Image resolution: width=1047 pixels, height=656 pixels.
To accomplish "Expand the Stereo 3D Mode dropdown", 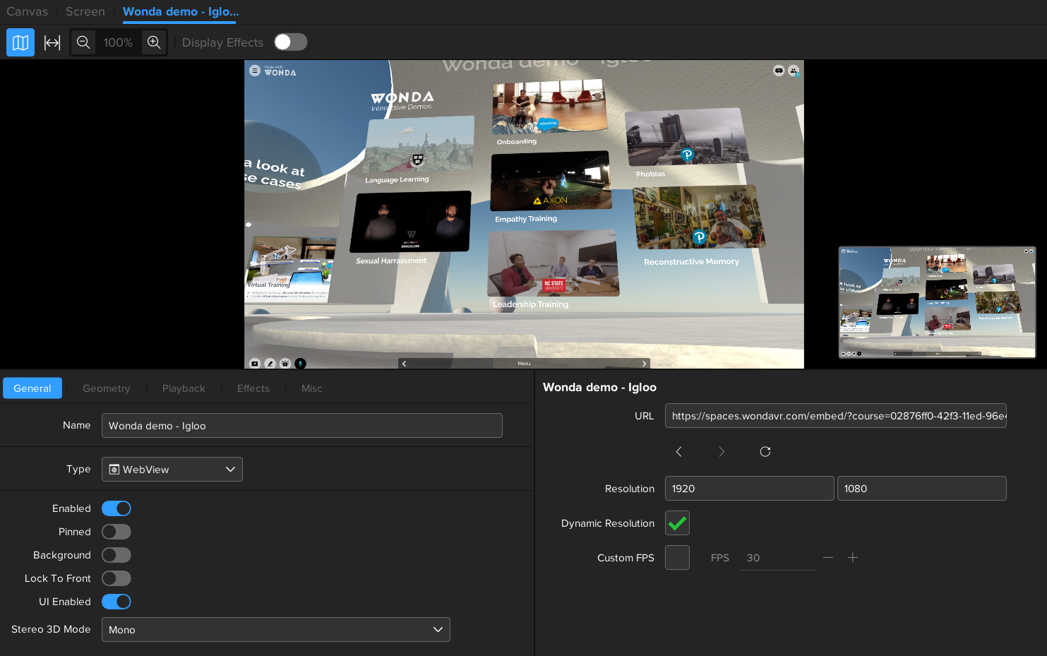I will tap(275, 630).
